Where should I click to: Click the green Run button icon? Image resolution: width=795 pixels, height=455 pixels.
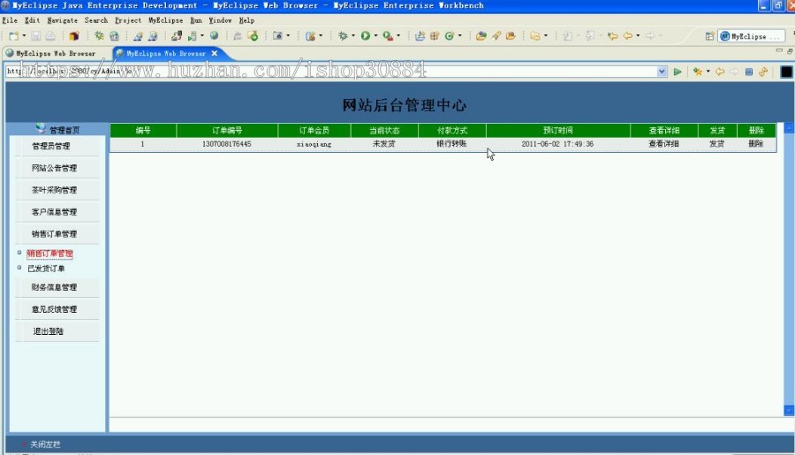pos(366,36)
